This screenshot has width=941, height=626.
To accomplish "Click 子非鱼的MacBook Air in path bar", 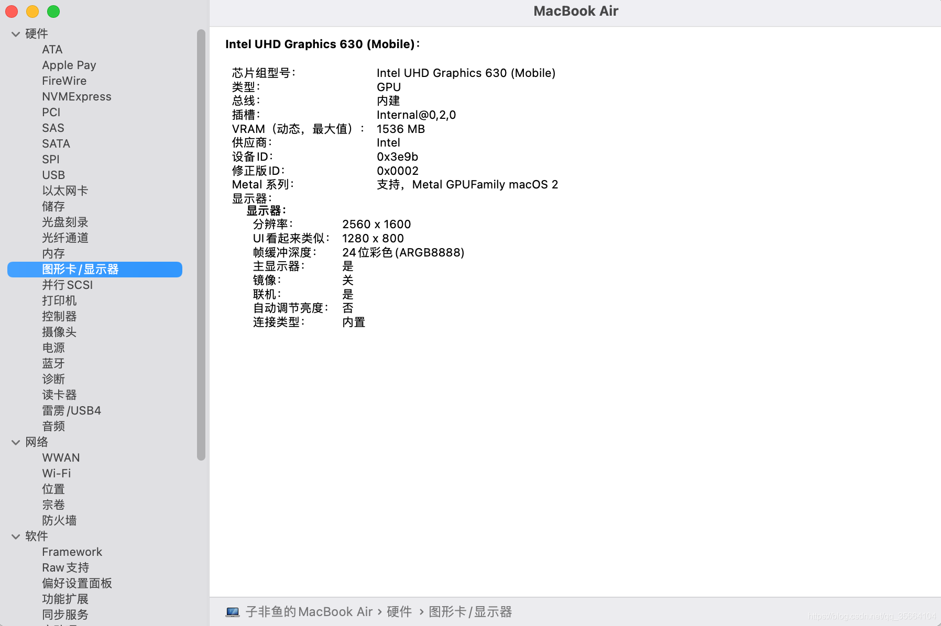I will tap(309, 612).
